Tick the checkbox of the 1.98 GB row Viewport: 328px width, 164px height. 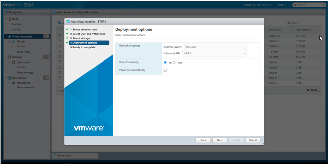(x=59, y=51)
